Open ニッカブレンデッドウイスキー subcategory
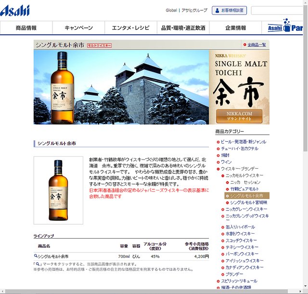The image size is (308, 294). (x=247, y=217)
